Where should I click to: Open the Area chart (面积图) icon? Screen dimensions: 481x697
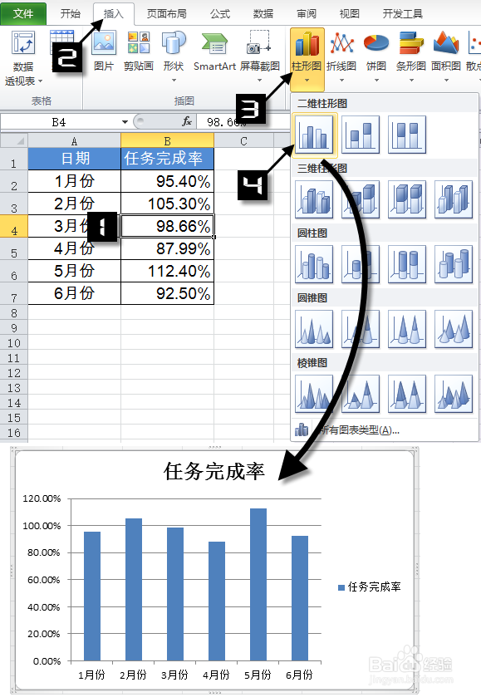pos(446,42)
